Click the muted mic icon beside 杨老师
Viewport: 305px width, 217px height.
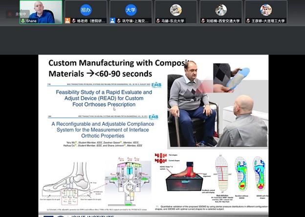pos(73,21)
